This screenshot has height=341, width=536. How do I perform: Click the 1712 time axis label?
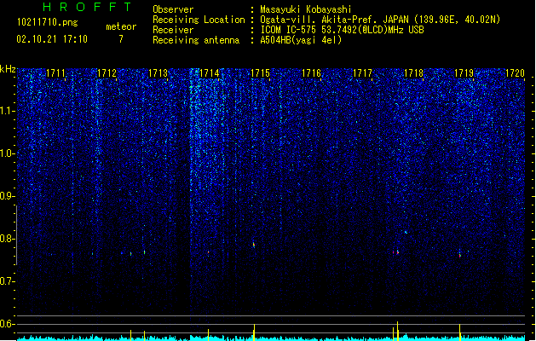[x=107, y=73]
